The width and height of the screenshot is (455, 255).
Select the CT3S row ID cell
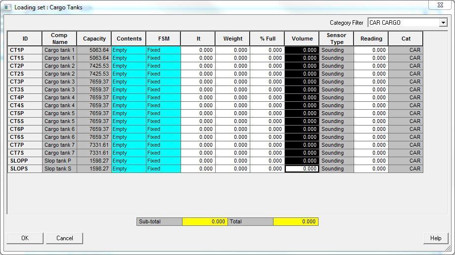tap(25, 89)
